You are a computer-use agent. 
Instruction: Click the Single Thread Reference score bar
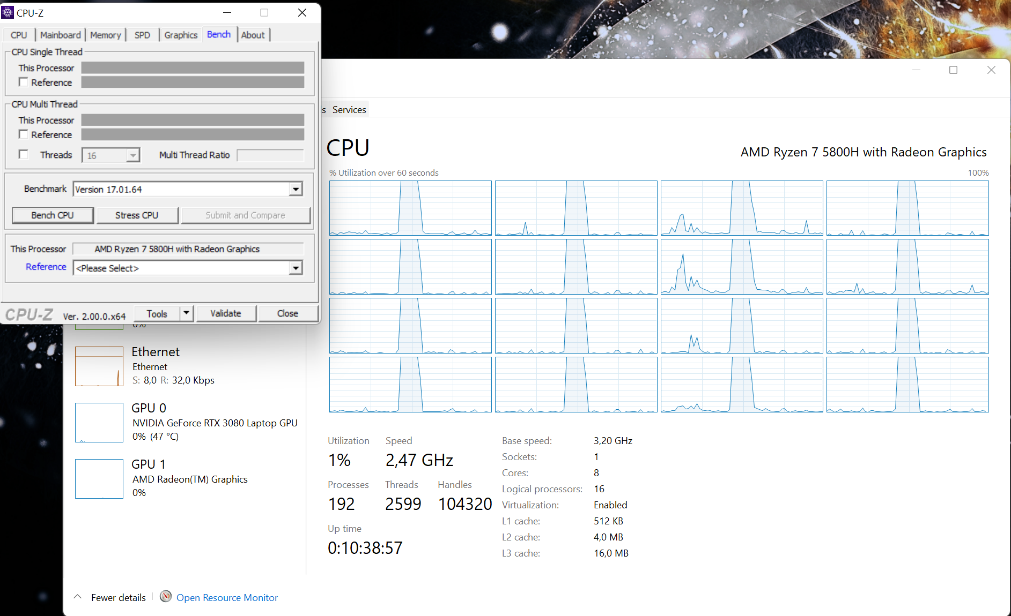tap(193, 82)
